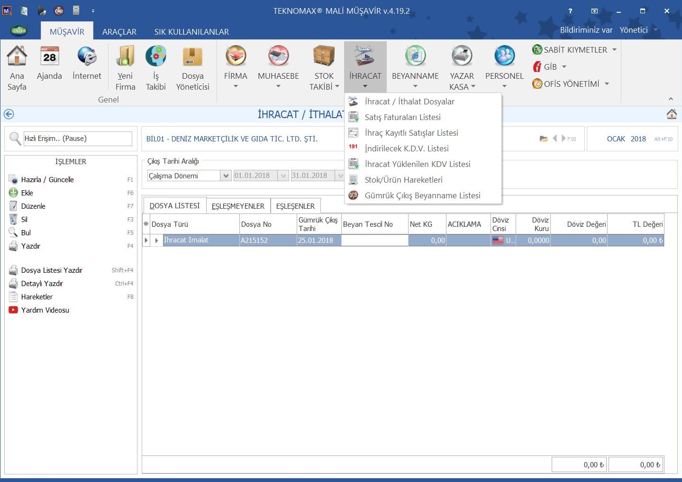This screenshot has width=682, height=482.
Task: Collapse the ribbon with the up chevron
Action: (x=671, y=99)
